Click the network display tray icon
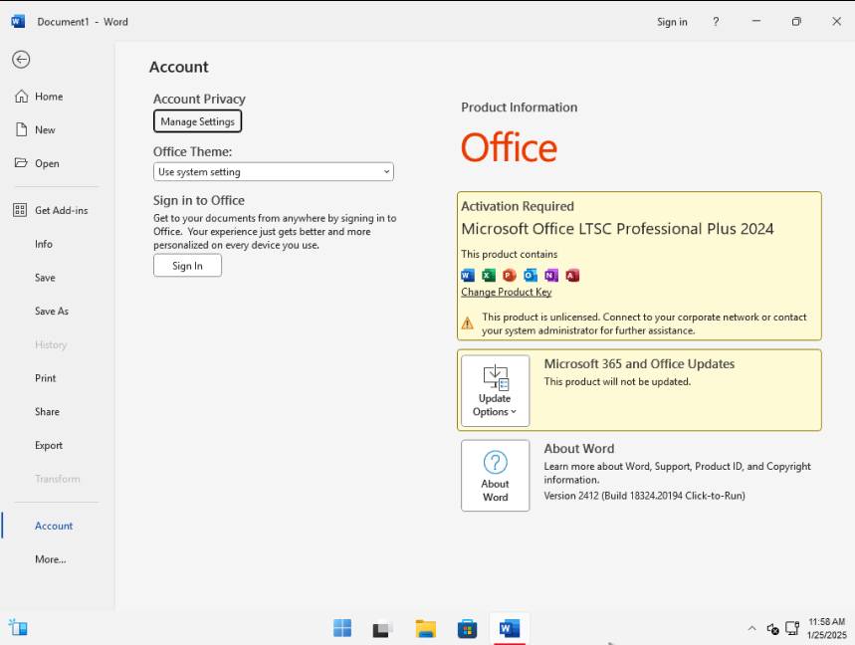Image resolution: width=855 pixels, height=645 pixels. coord(792,628)
